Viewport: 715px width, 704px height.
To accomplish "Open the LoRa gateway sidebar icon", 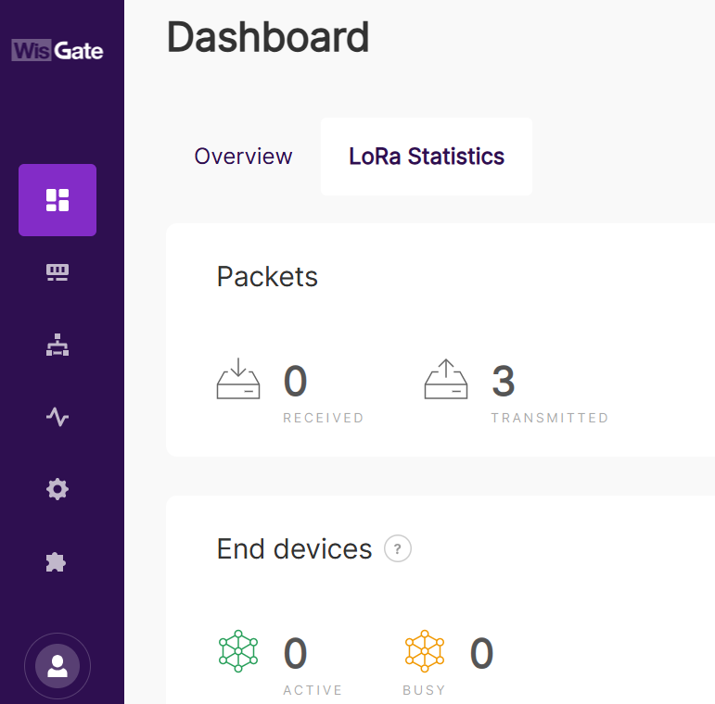I will [x=57, y=272].
